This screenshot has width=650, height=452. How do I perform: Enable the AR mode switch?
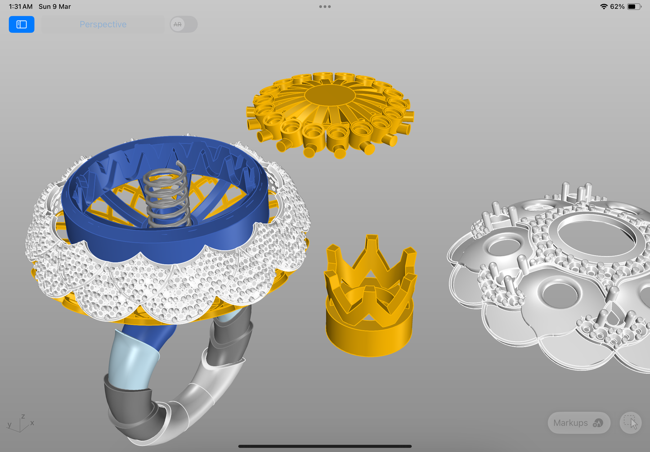[x=184, y=24]
